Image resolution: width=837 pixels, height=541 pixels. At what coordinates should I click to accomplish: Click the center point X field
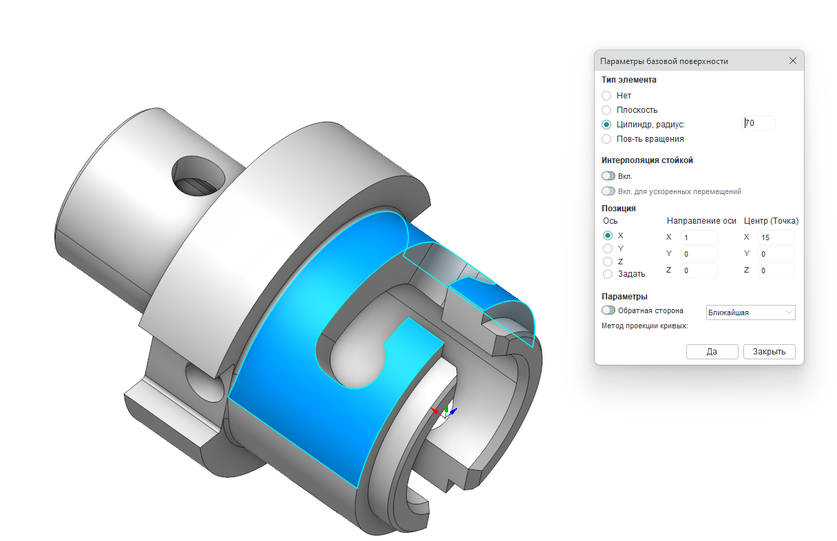tap(776, 237)
